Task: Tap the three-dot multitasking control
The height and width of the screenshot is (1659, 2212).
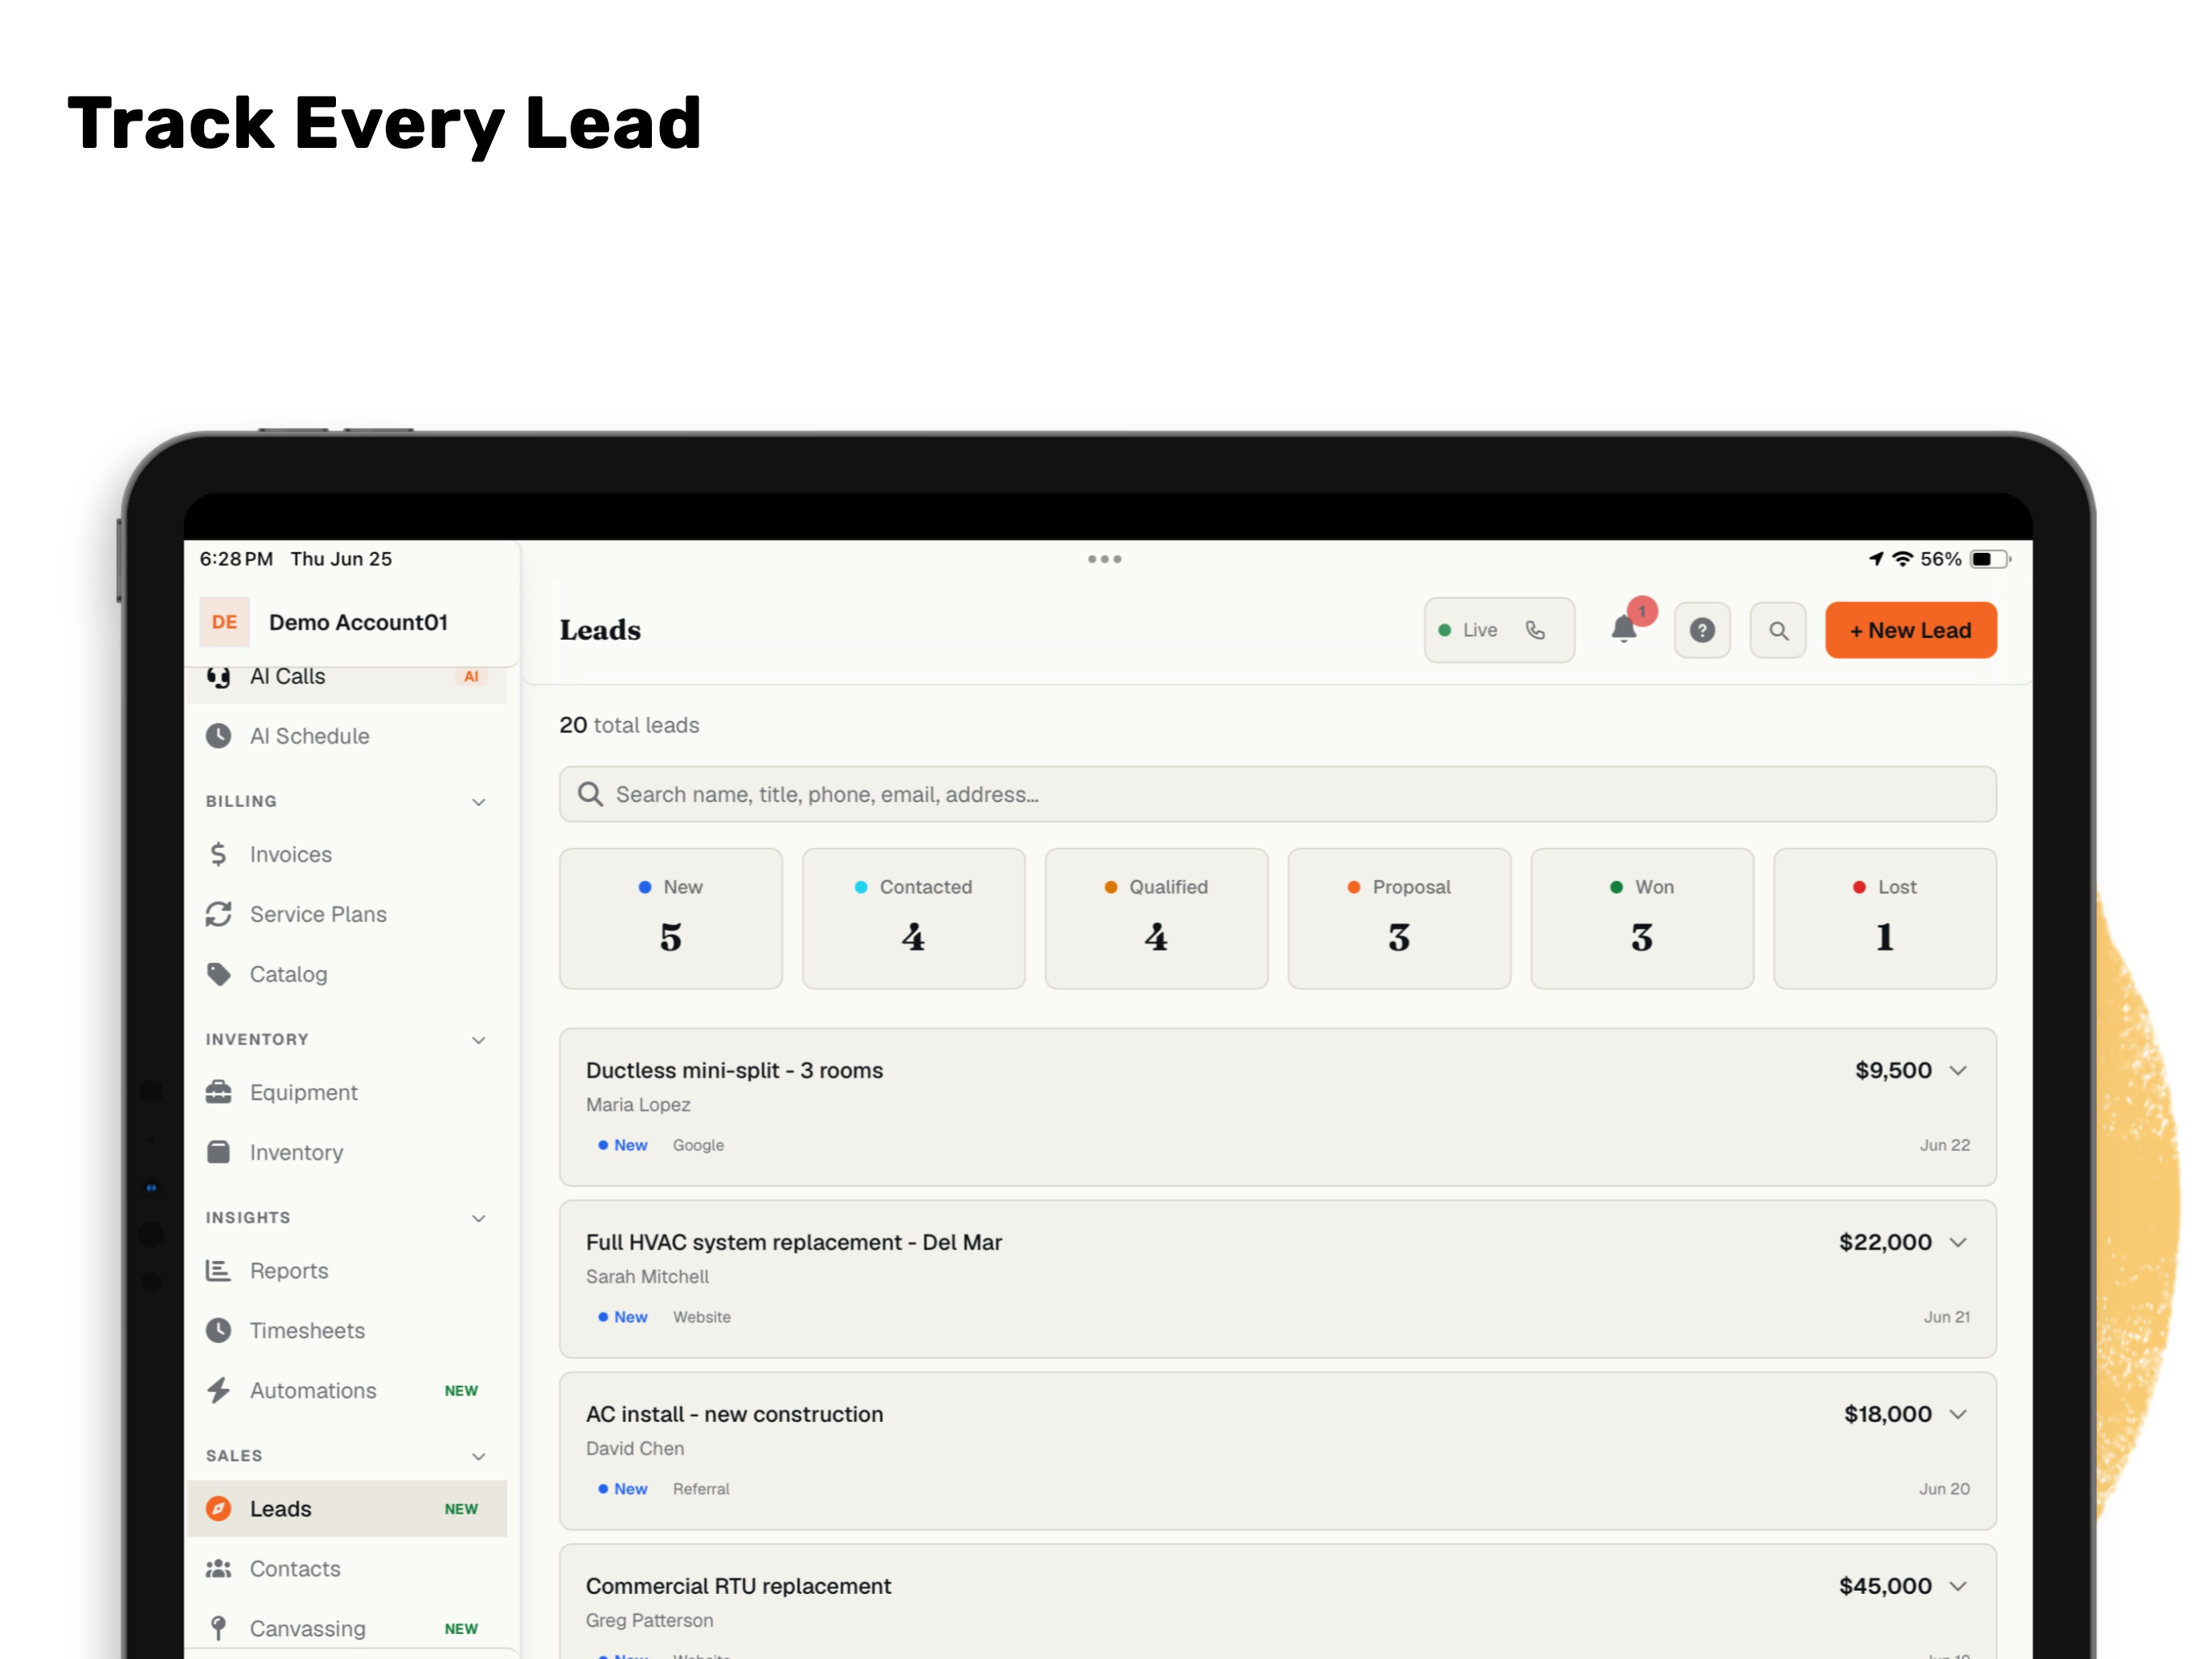Action: click(x=1105, y=559)
